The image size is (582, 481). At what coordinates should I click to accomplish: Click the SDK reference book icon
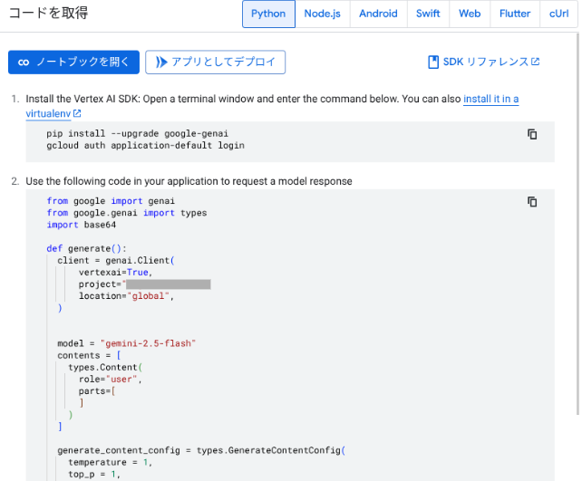[433, 62]
